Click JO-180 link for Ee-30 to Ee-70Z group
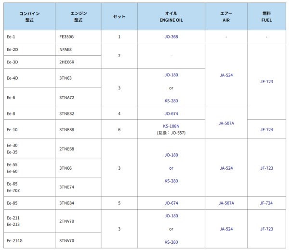The image size is (289, 250). click(x=171, y=155)
